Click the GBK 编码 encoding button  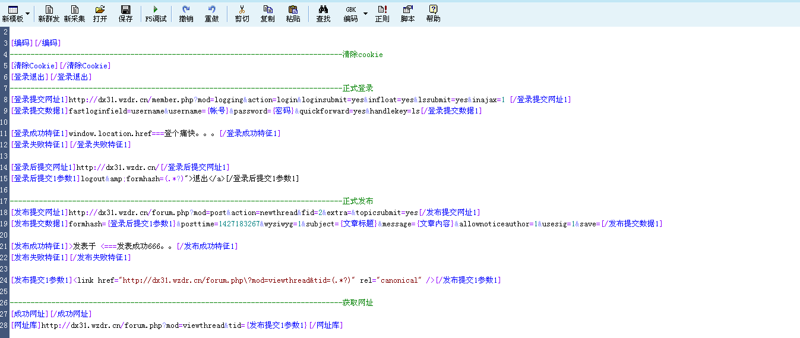click(350, 14)
